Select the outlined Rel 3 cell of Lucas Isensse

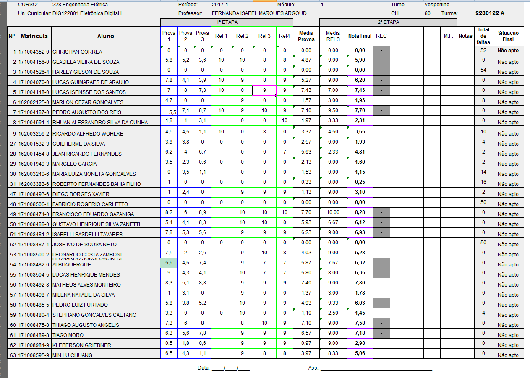tap(264, 91)
